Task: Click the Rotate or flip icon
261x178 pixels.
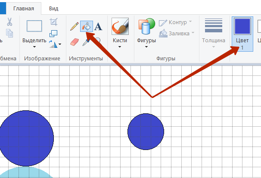Action: (53, 44)
